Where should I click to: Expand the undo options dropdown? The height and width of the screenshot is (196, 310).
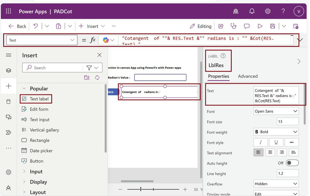pos(47,26)
